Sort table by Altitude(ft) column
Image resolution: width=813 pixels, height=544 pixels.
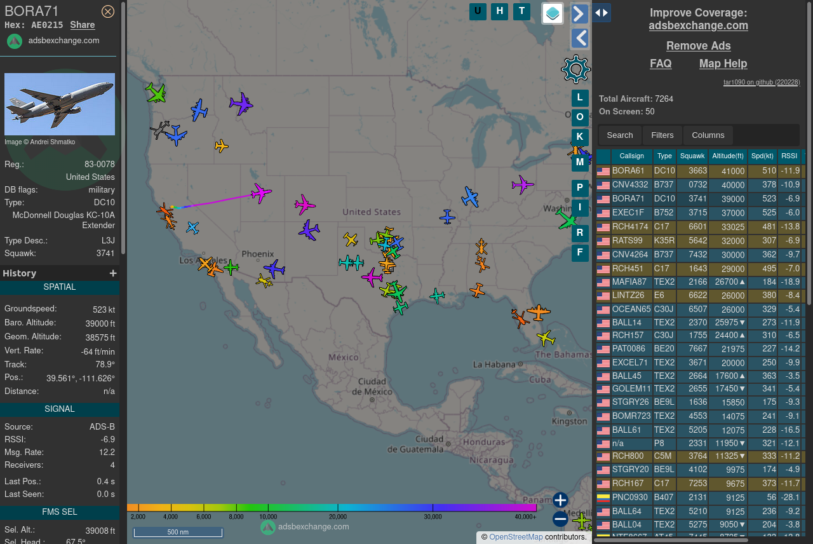pyautogui.click(x=728, y=156)
